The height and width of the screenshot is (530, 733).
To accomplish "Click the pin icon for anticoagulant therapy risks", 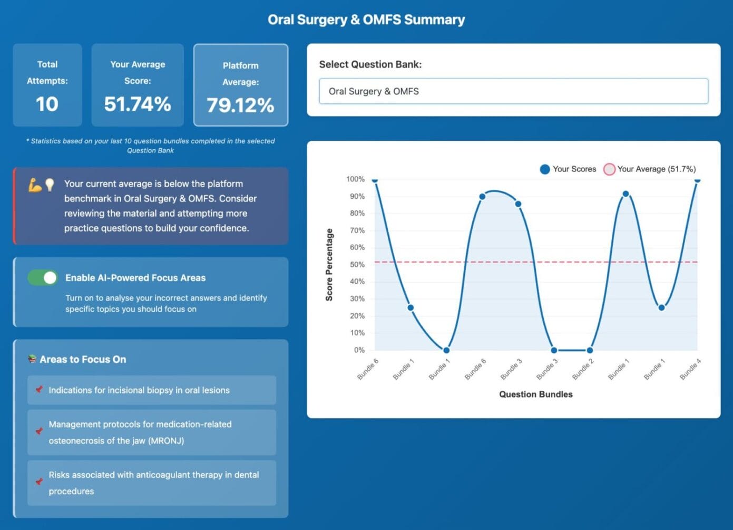I will 39,481.
